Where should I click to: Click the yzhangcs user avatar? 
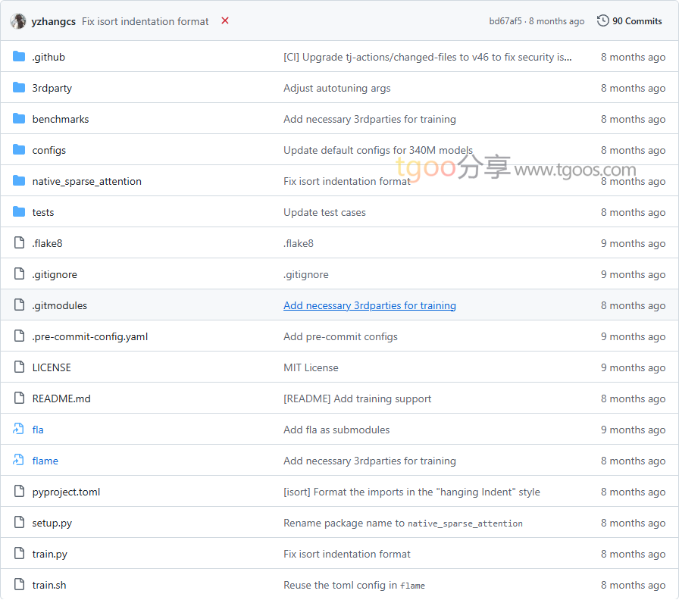(18, 21)
